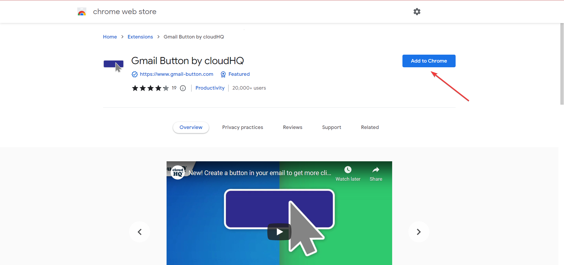The height and width of the screenshot is (265, 564).
Task: Click the five-star rating display
Action: pyautogui.click(x=150, y=88)
